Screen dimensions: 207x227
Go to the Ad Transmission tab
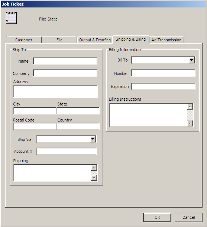click(166, 40)
